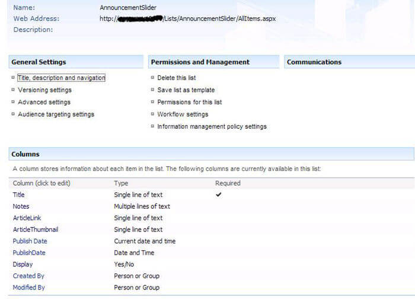Select the AnnouncementSlider name text

click(x=128, y=8)
